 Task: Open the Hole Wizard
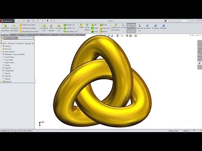[x=51, y=28]
